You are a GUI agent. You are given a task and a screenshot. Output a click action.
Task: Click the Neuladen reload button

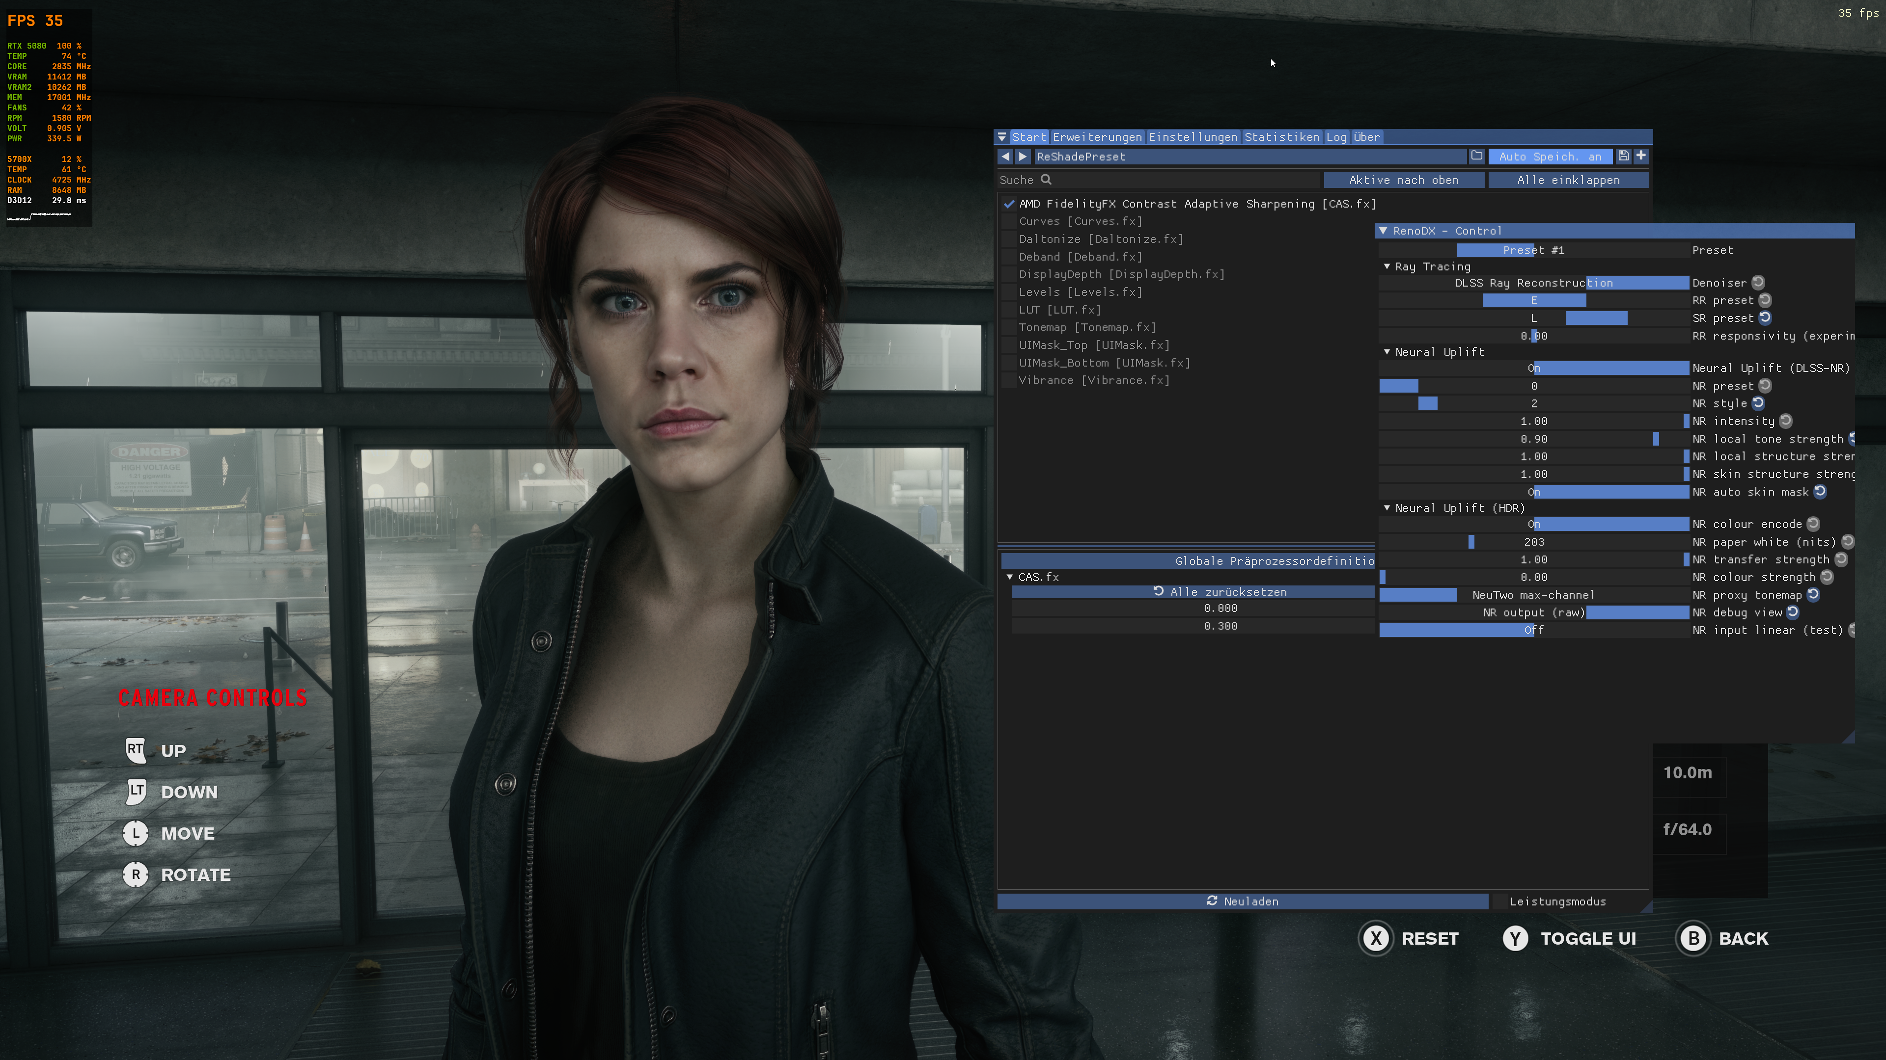1243,901
